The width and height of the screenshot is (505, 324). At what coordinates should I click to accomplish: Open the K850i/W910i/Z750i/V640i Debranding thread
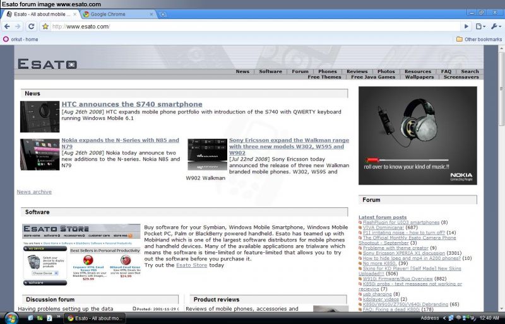(x=405, y=304)
